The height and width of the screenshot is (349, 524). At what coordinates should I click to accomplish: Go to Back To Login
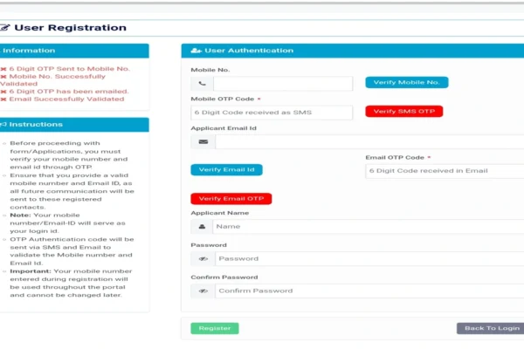[491, 328]
